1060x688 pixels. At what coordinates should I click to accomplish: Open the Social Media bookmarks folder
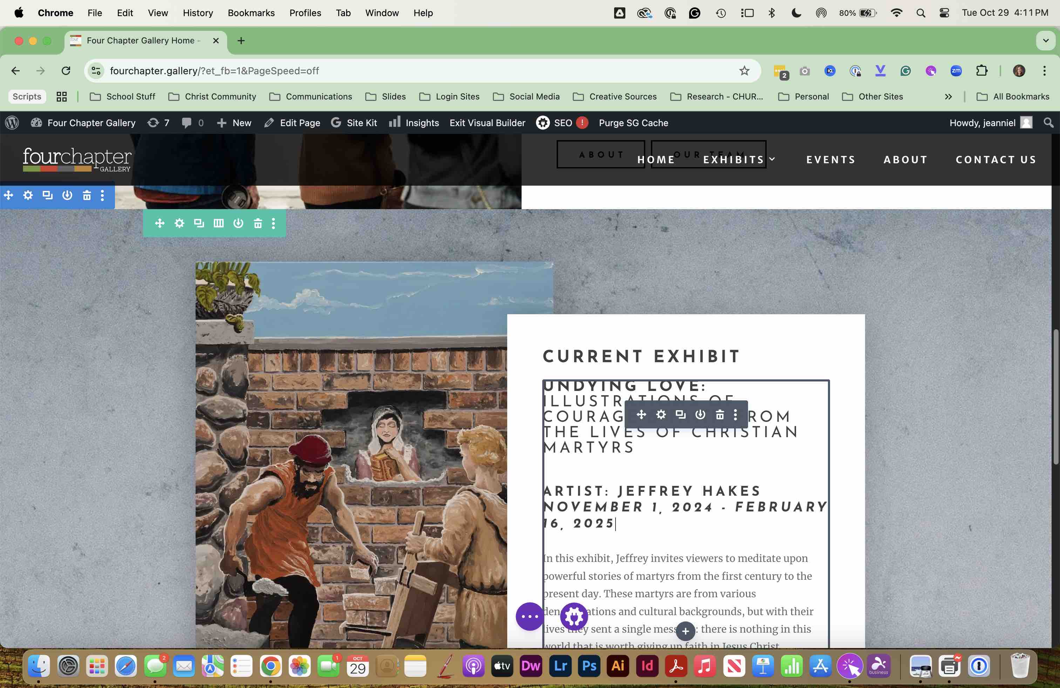(526, 97)
